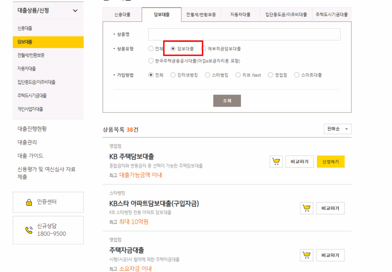Go to 대출 가이드 sidebar menu
The width and height of the screenshot is (392, 272).
tap(30, 156)
